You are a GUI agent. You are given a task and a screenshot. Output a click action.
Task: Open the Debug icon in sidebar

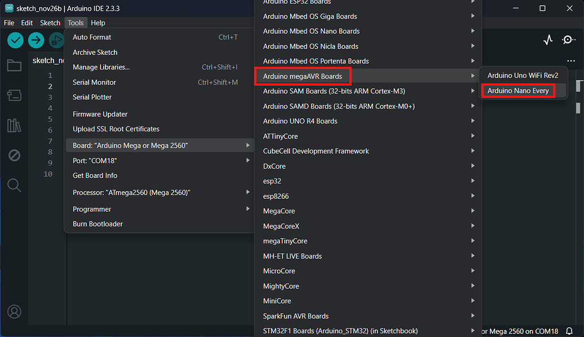click(x=14, y=155)
